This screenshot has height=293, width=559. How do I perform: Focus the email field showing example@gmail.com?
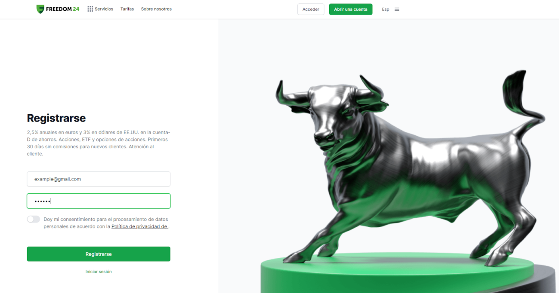(x=99, y=179)
